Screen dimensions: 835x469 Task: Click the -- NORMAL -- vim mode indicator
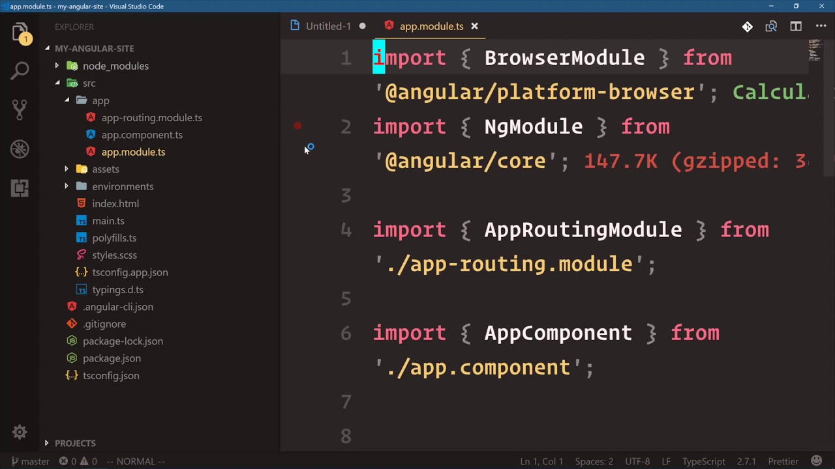pyautogui.click(x=136, y=461)
